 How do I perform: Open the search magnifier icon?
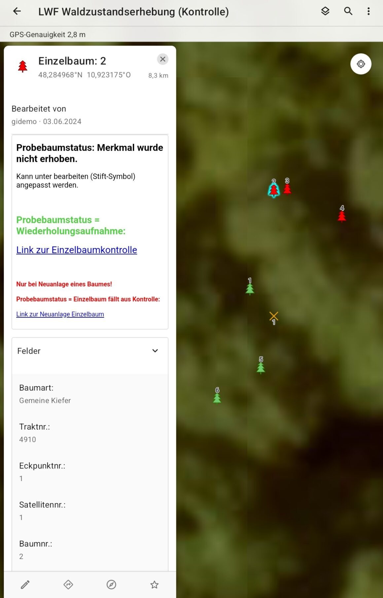[x=348, y=11]
